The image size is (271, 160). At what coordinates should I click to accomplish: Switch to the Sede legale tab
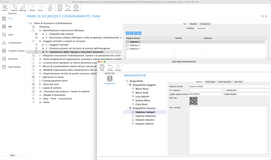210,82
